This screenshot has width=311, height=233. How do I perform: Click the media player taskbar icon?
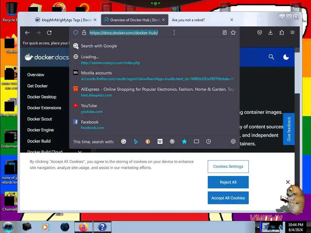[x=45, y=227]
